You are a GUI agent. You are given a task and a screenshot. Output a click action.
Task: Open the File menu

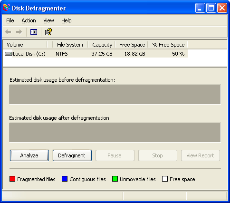pos(10,20)
